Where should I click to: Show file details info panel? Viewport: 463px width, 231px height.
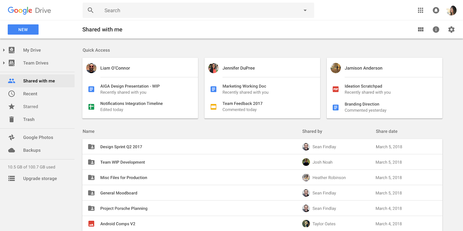[436, 29]
